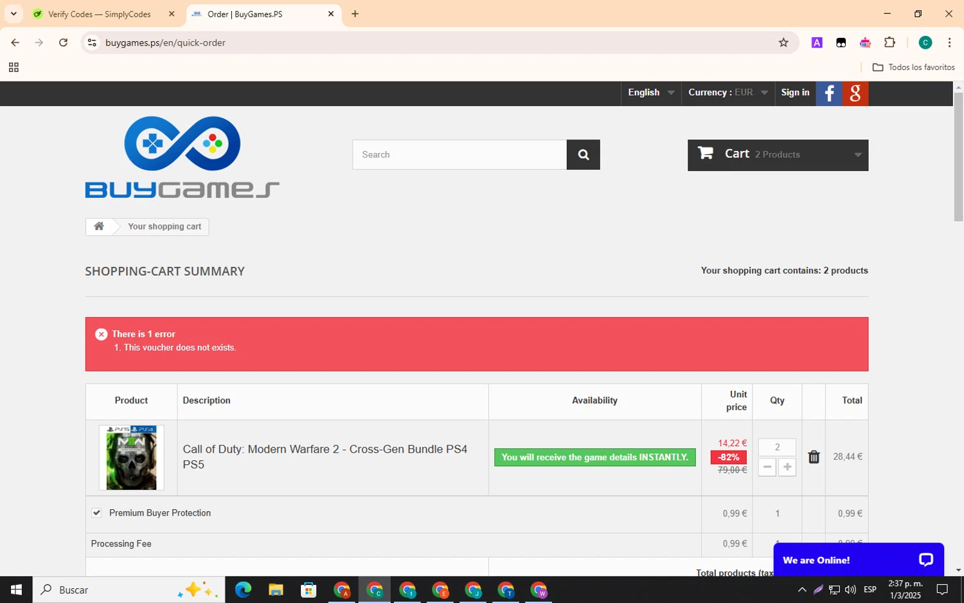Click Your shopping cart breadcrumb
The height and width of the screenshot is (603, 964).
(x=165, y=226)
